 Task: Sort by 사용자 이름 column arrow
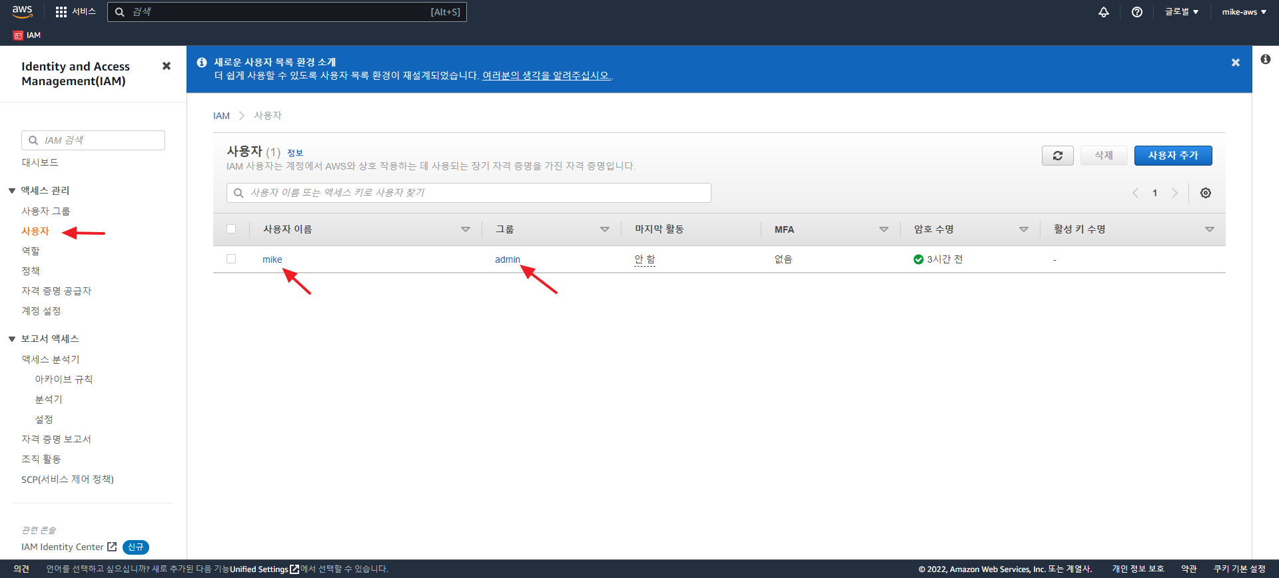(466, 229)
